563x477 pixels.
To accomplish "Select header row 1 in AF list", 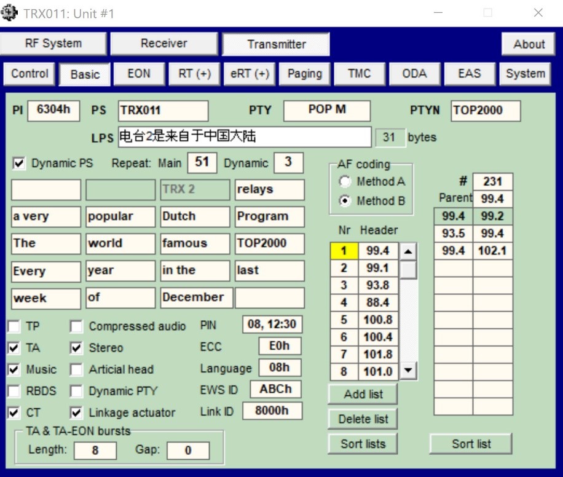I will [x=344, y=251].
